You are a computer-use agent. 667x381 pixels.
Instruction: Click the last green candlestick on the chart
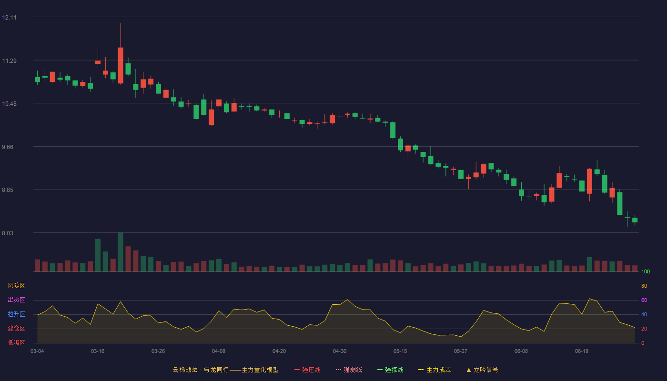(635, 220)
